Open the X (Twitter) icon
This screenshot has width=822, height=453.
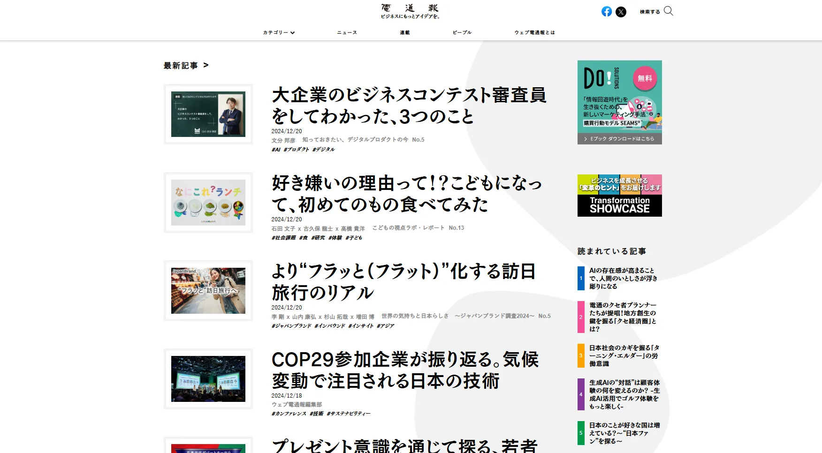621,12
